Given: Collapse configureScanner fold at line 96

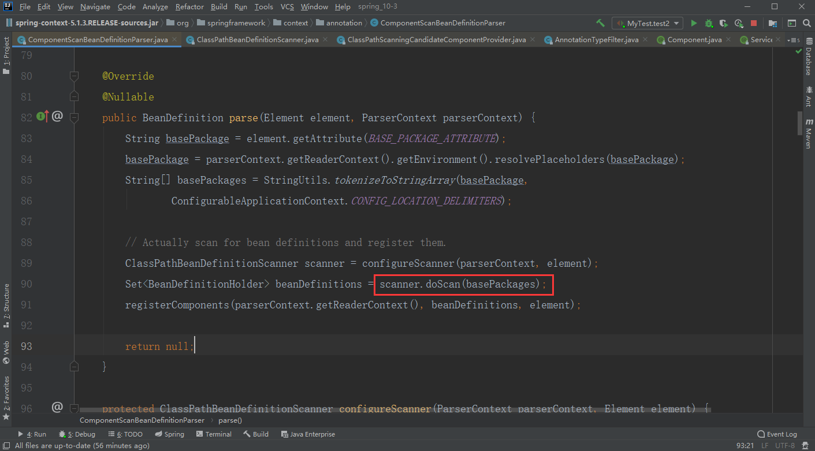Looking at the screenshot, I should (74, 408).
